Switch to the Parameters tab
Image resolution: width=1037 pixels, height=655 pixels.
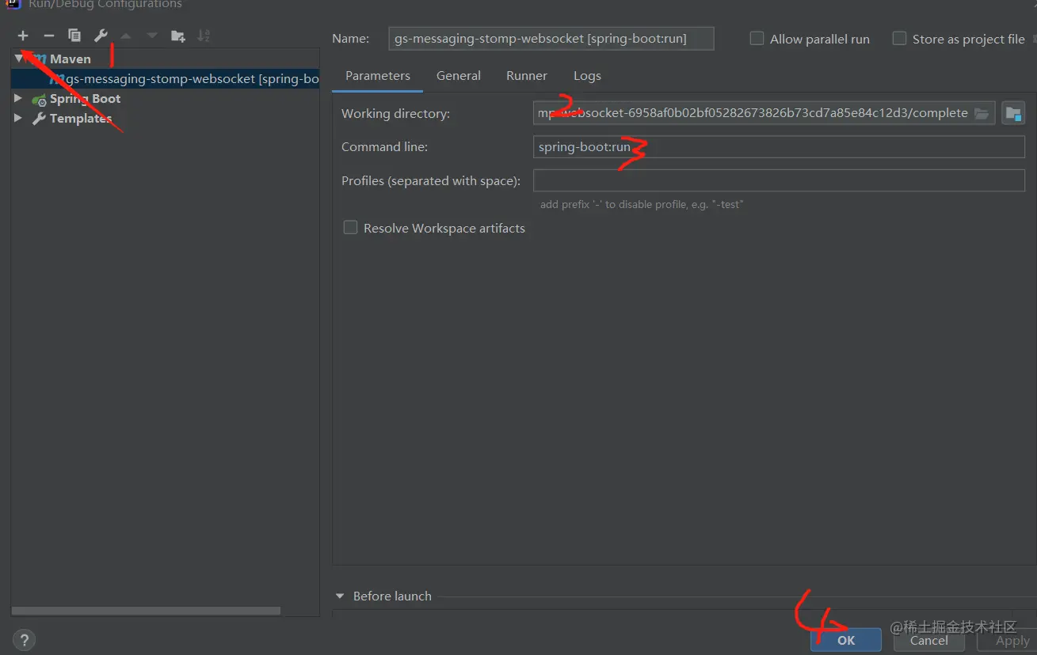378,76
